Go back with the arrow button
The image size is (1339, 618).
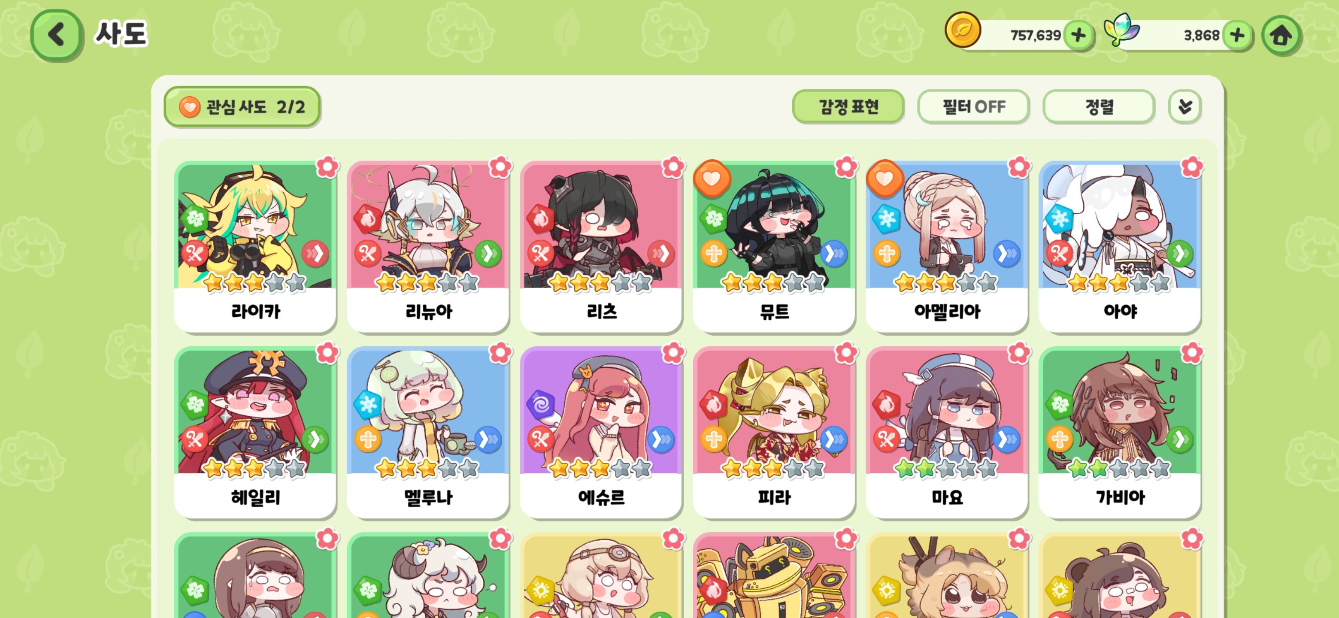(x=56, y=35)
